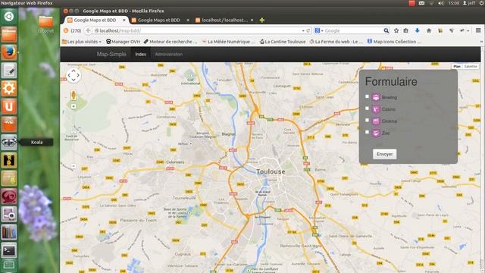Image resolution: width=485 pixels, height=273 pixels.
Task: Check the Cinéma checkbox
Action: pos(367,120)
